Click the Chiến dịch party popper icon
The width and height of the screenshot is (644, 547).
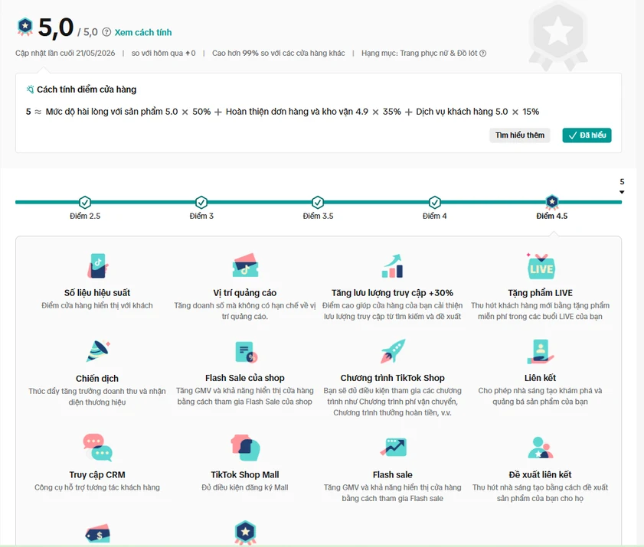pos(98,351)
